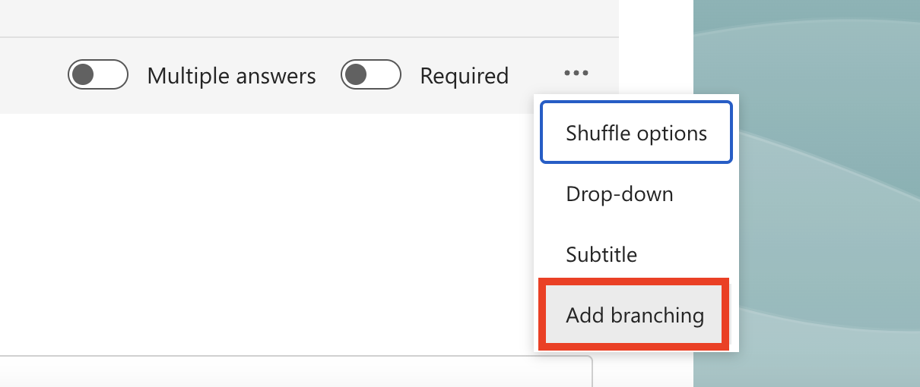The height and width of the screenshot is (387, 920).
Task: Open branching with the highlighted Add branching item
Action: (635, 315)
